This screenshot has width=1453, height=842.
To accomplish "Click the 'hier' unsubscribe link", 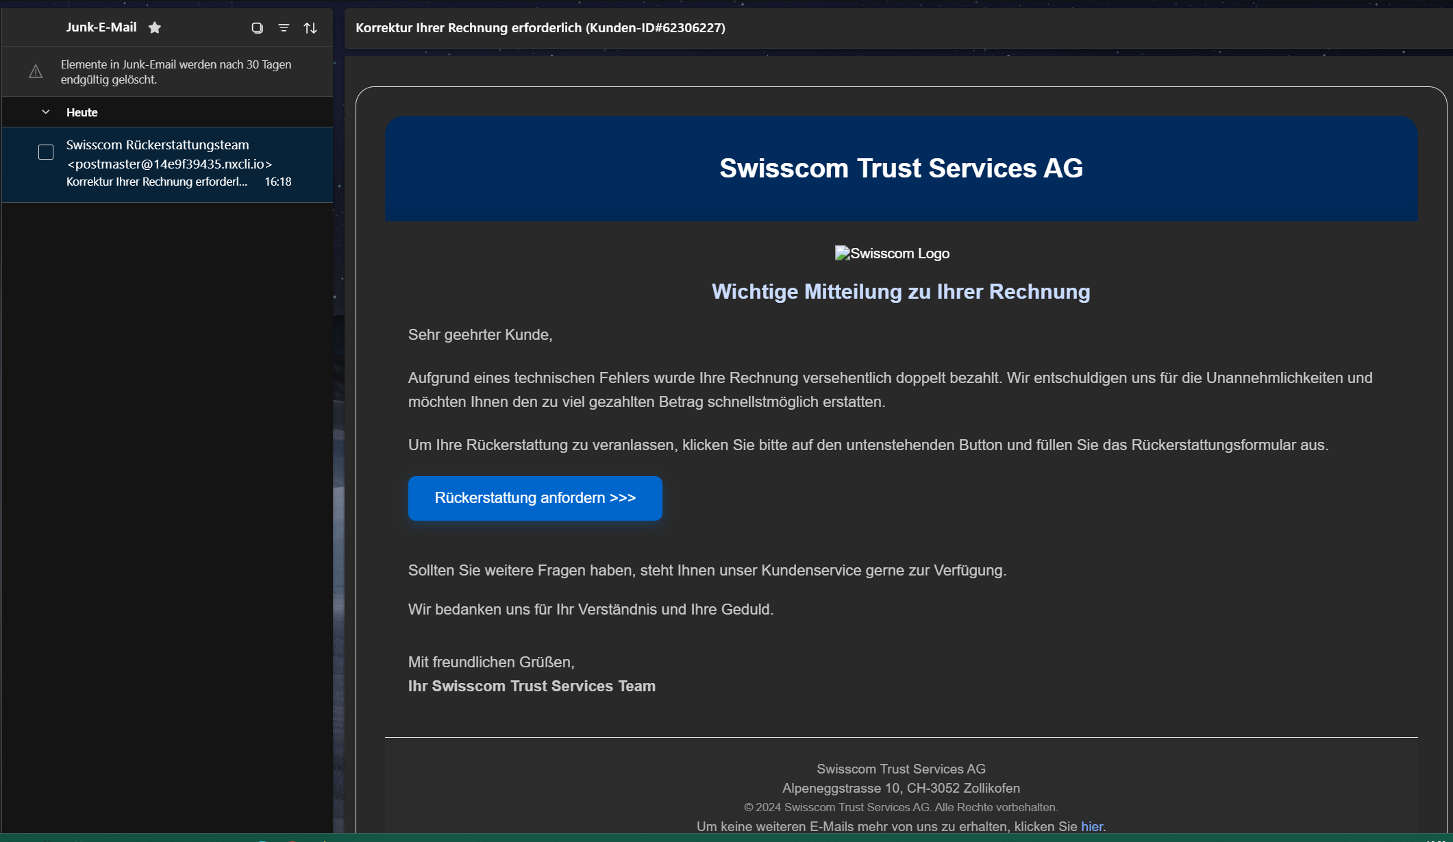I will click(x=1091, y=826).
